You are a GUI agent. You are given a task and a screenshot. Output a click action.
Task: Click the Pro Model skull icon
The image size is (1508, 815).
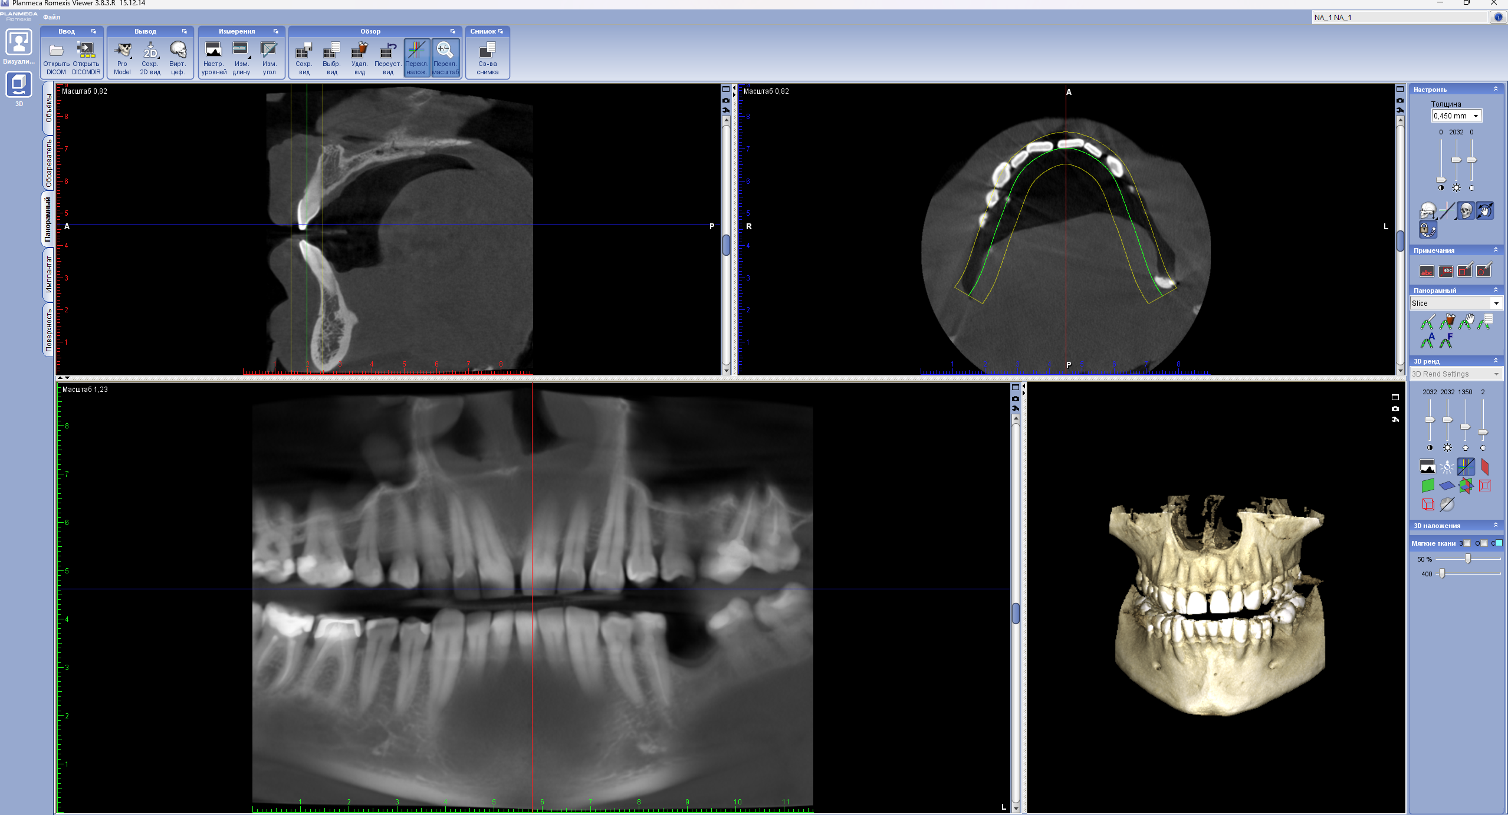[x=123, y=58]
